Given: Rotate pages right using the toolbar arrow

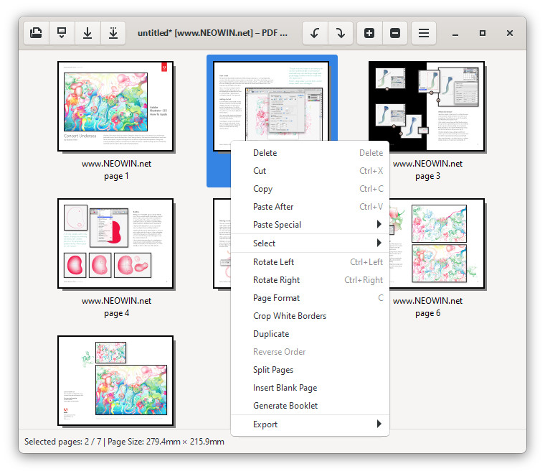Looking at the screenshot, I should pyautogui.click(x=341, y=33).
